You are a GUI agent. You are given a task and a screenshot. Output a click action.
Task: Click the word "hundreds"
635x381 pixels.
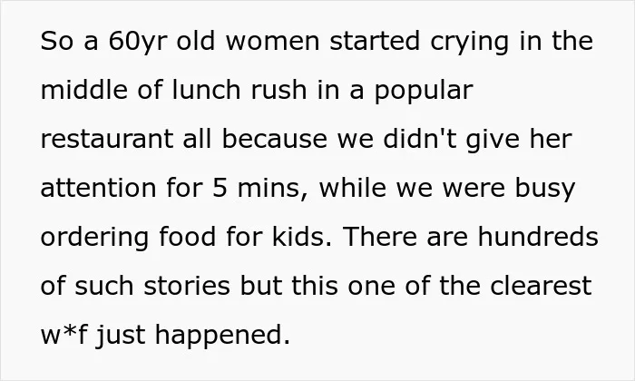click(538, 236)
